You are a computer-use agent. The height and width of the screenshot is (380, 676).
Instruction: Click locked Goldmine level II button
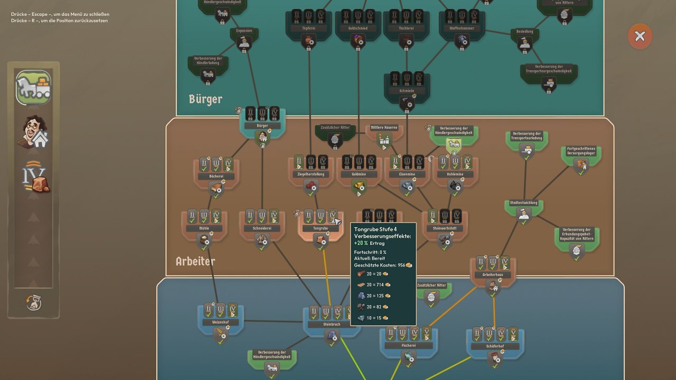pos(347,162)
